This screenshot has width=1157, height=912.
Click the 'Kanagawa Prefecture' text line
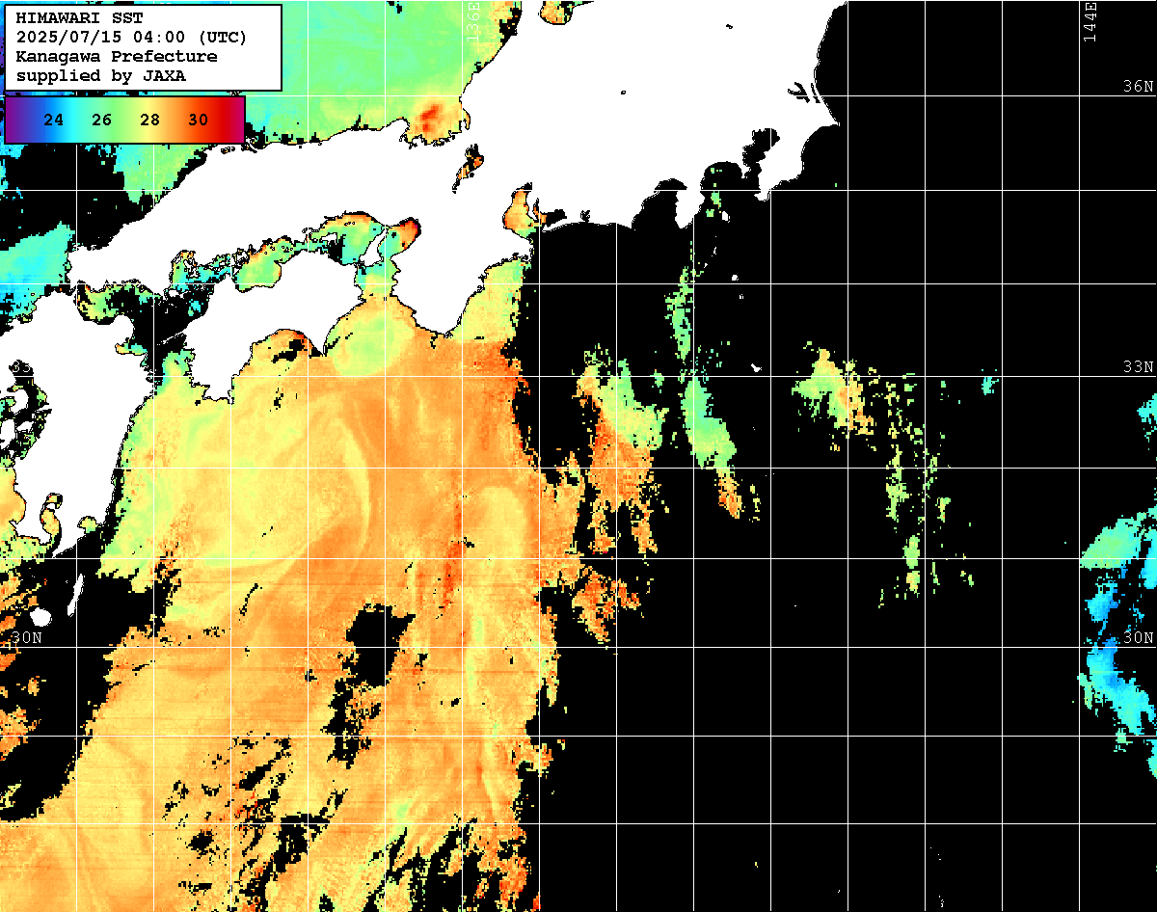point(116,56)
